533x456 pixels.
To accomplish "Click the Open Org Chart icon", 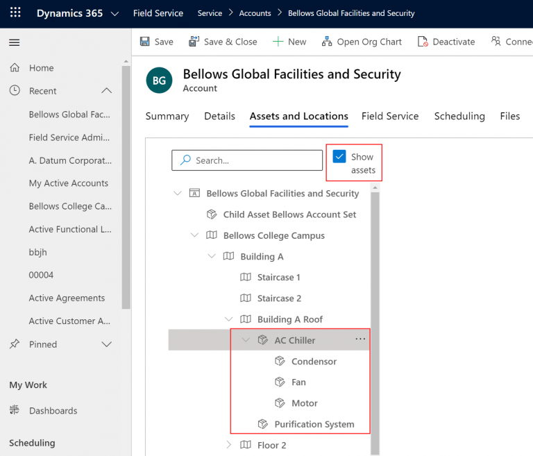I will (327, 42).
